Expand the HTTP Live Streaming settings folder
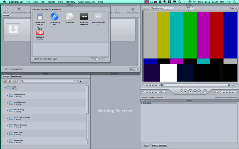This screenshot has width=239, height=149. [x=7, y=118]
